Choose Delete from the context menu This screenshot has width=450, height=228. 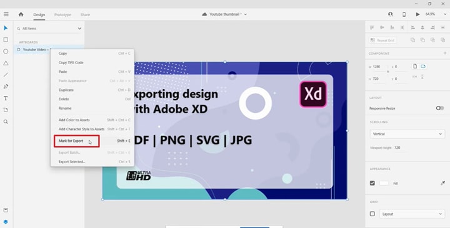tap(92, 99)
